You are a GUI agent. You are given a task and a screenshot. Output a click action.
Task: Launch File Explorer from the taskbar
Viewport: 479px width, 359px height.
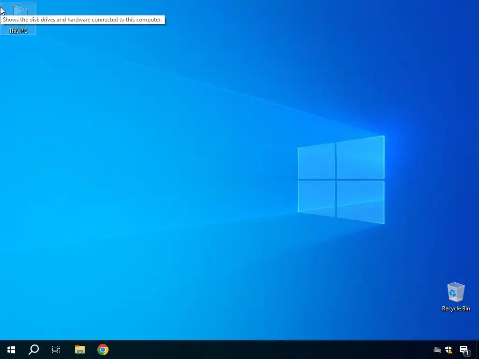click(x=80, y=350)
